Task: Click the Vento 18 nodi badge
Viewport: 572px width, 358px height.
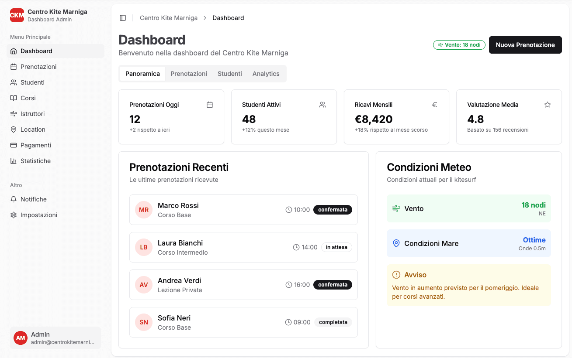Action: coord(459,45)
